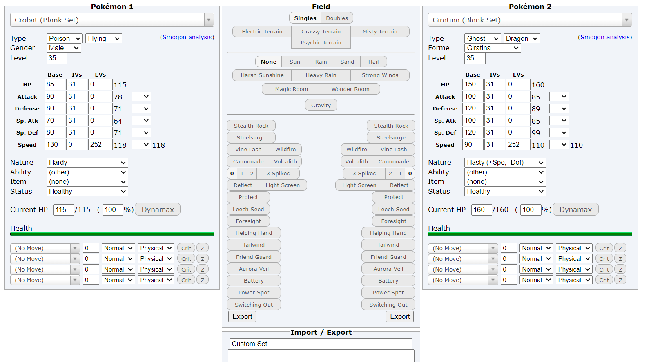Toggle Gravity field effect
This screenshot has width=651, height=362.
(321, 105)
